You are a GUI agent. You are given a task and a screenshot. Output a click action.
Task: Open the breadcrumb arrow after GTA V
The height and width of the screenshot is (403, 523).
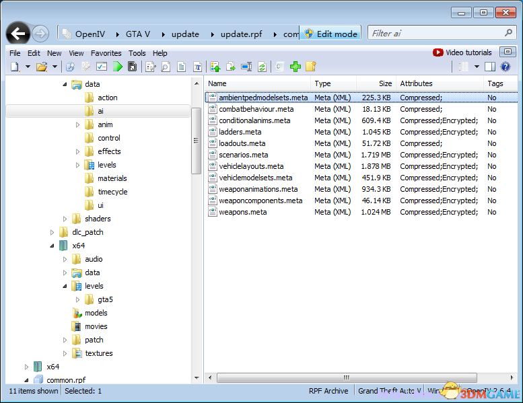click(163, 34)
